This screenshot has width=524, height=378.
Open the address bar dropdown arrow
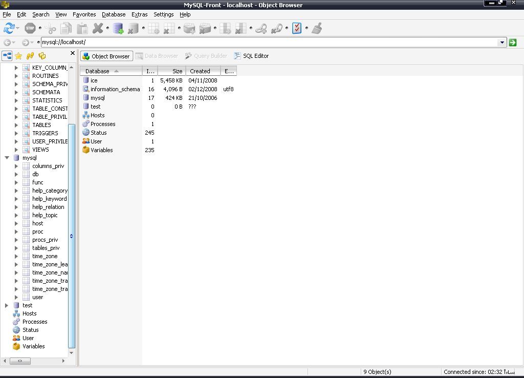(502, 43)
